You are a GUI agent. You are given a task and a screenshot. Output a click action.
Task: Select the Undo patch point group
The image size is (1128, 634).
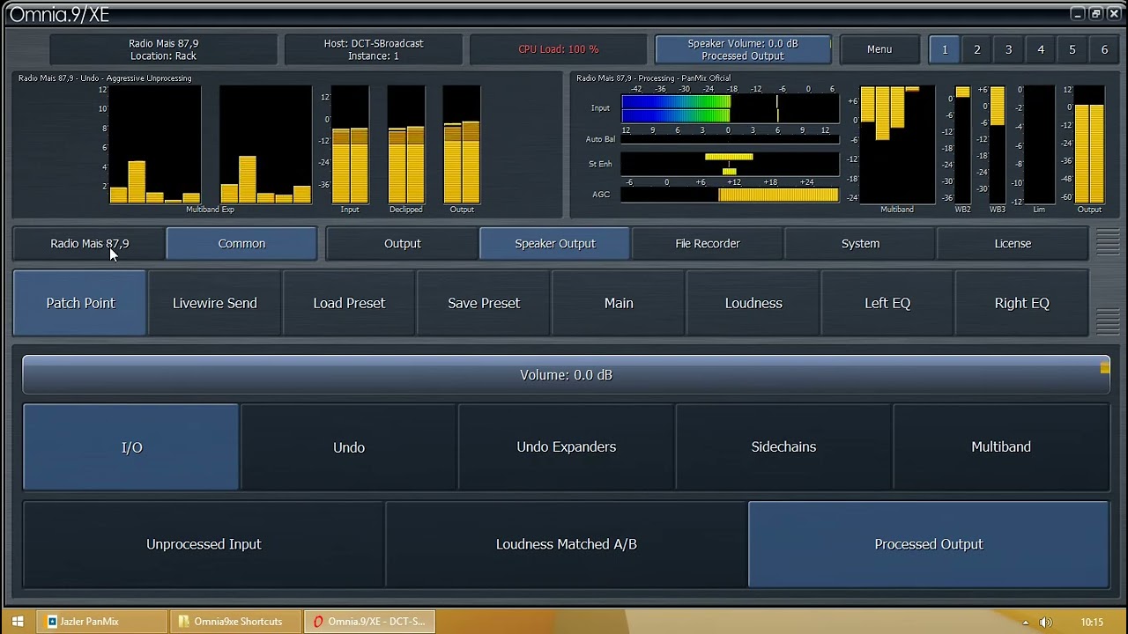pos(349,447)
